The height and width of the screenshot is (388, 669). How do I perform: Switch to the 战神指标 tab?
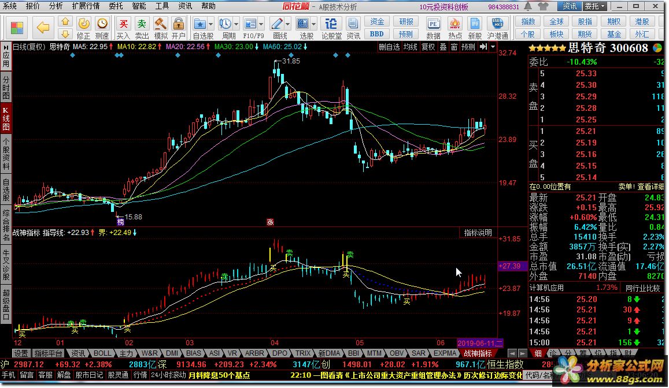click(478, 353)
